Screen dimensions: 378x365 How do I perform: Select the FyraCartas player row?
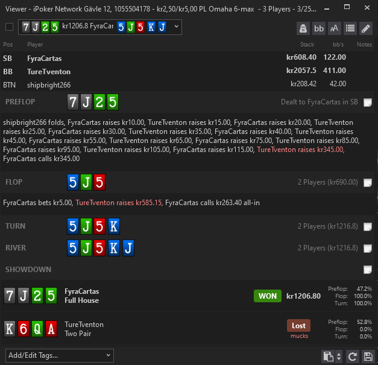187,58
